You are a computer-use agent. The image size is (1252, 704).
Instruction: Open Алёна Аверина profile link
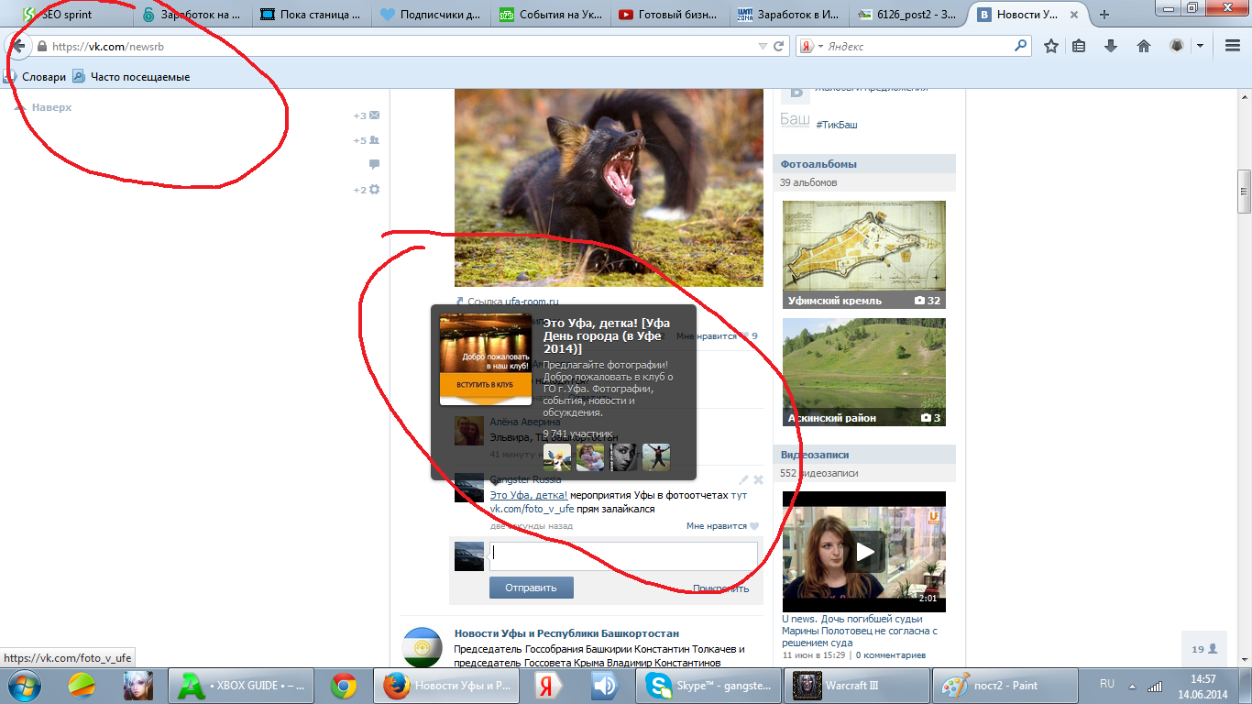(x=525, y=422)
